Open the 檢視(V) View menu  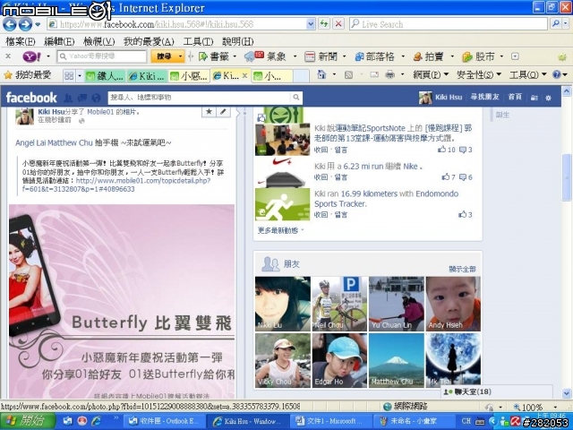point(99,42)
